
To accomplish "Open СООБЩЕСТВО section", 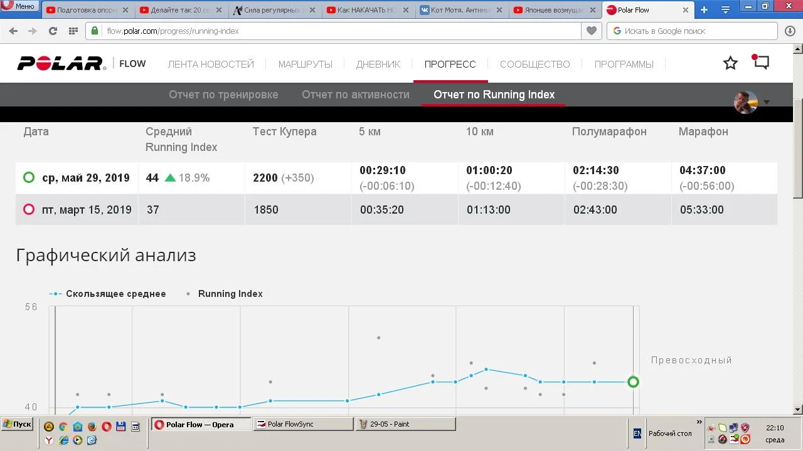I will point(535,64).
